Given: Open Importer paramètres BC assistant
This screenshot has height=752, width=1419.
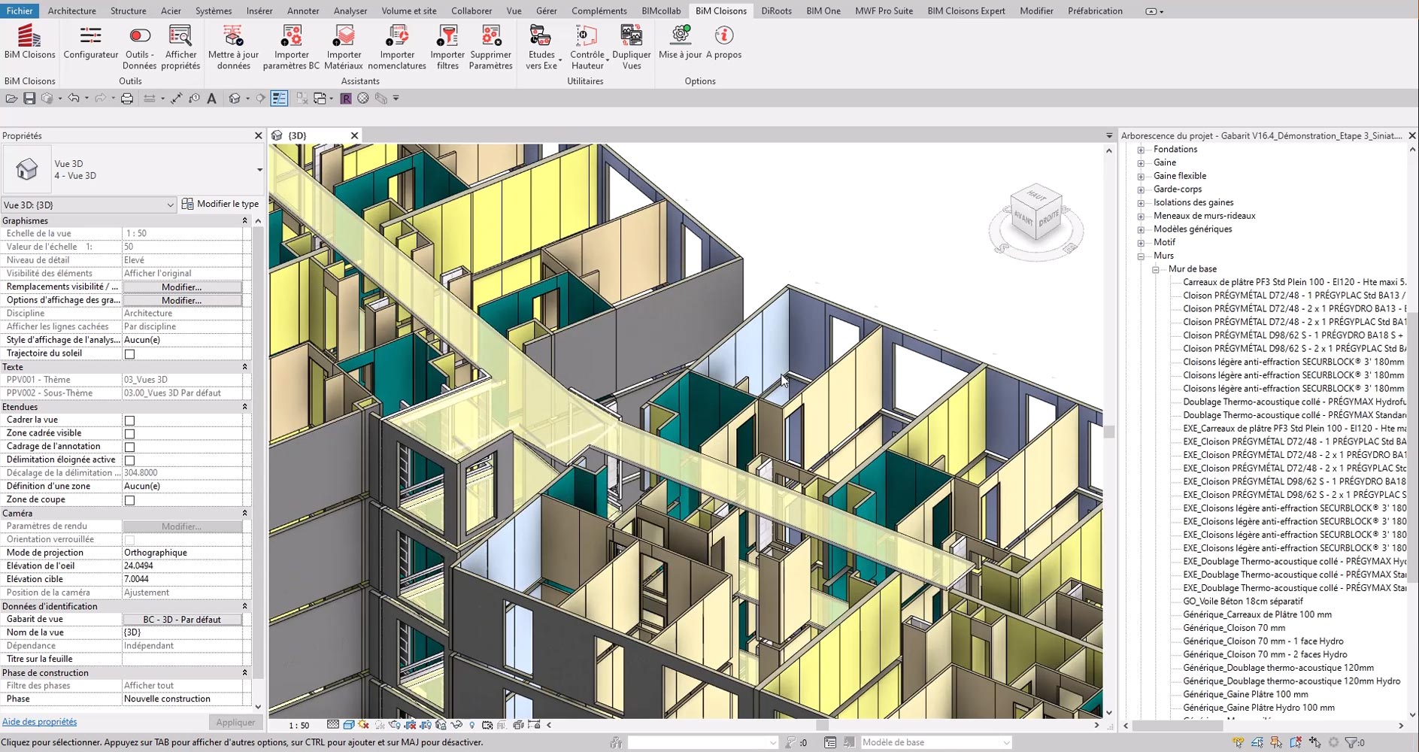Looking at the screenshot, I should 291,47.
